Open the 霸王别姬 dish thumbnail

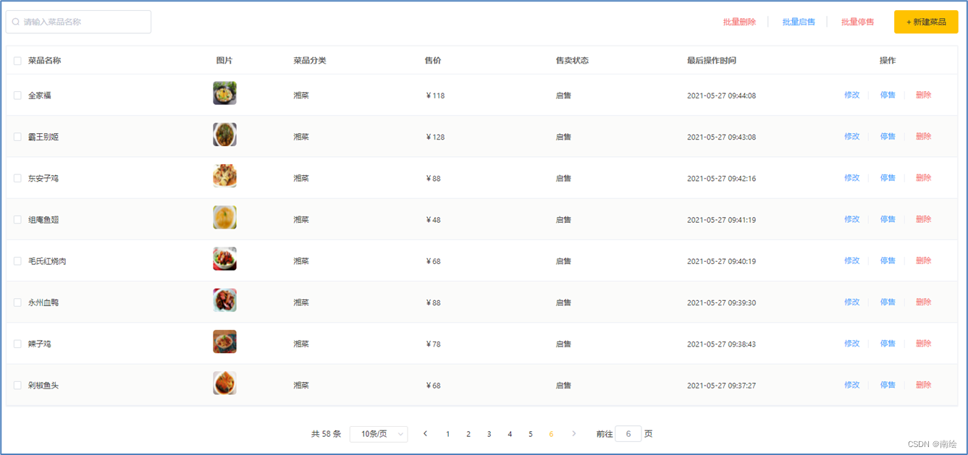(224, 135)
